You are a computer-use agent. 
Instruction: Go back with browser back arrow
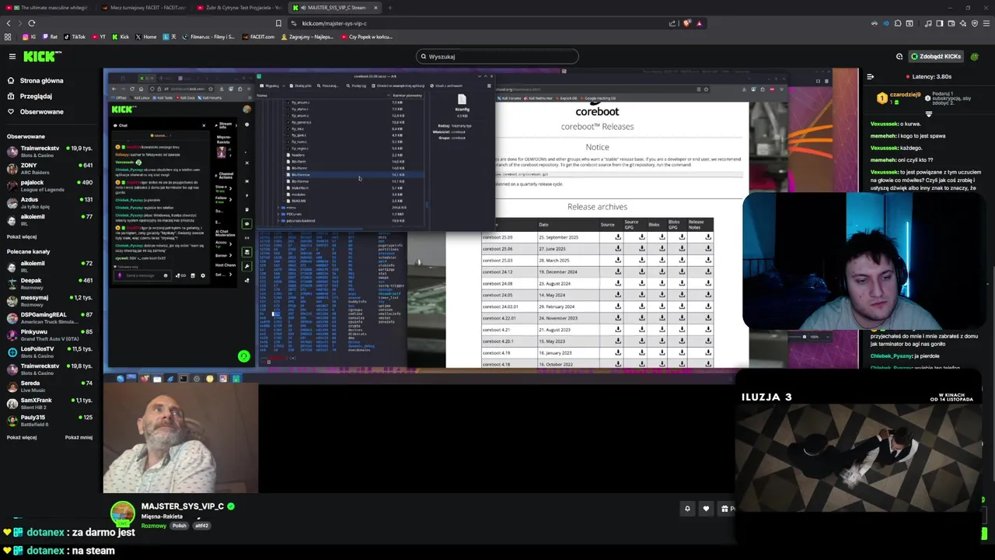pyautogui.click(x=8, y=23)
